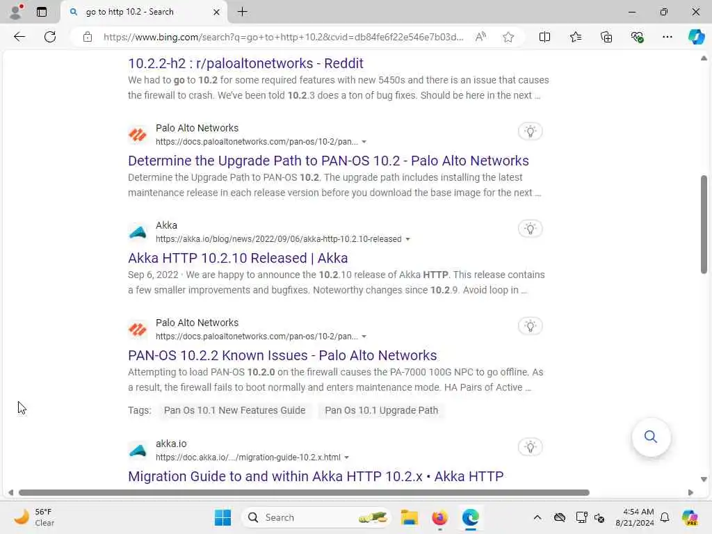This screenshot has width=712, height=534.
Task: Open 'Migration Guide to and within Akka HTTP' result
Action: (x=316, y=476)
